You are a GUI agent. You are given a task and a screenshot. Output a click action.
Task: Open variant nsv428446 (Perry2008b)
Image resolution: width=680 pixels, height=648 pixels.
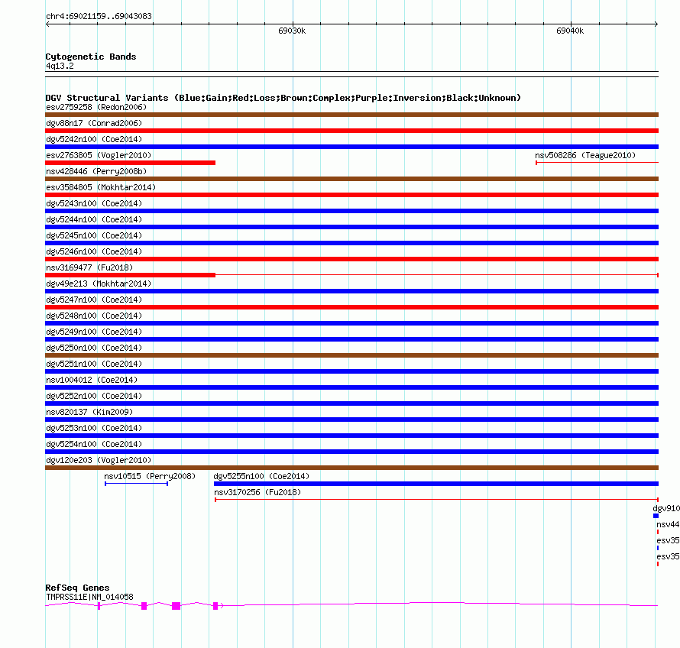point(96,171)
